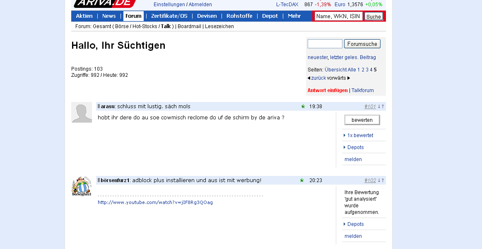The image size is (482, 249).
Task: Open the Gesamt forum link
Action: 102,26
